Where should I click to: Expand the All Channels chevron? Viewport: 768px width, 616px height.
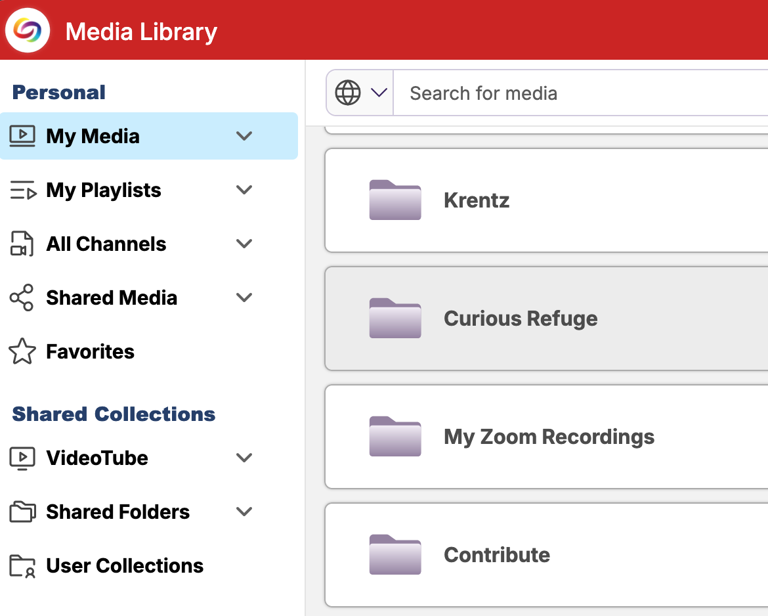click(x=244, y=244)
